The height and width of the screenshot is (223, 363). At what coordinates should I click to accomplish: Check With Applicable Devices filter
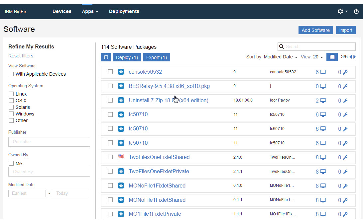pos(11,74)
